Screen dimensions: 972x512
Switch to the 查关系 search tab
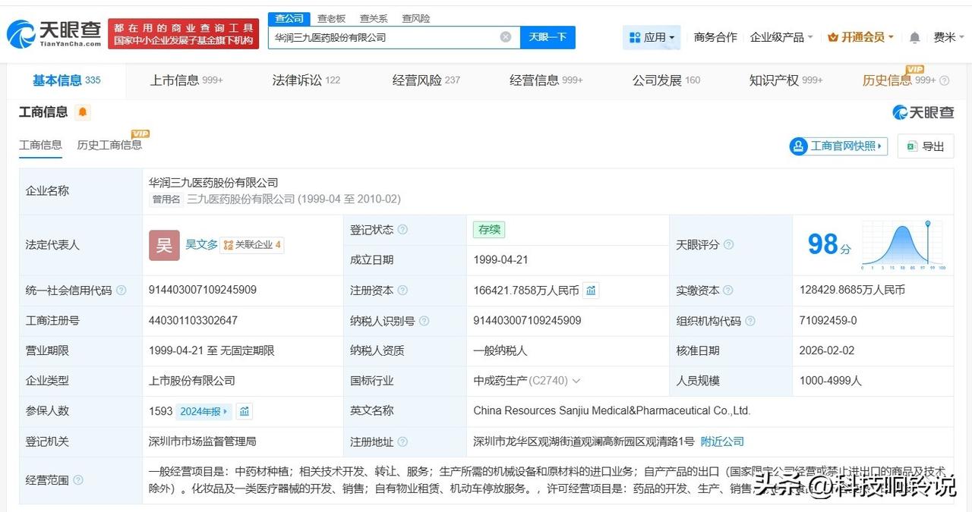tap(374, 18)
